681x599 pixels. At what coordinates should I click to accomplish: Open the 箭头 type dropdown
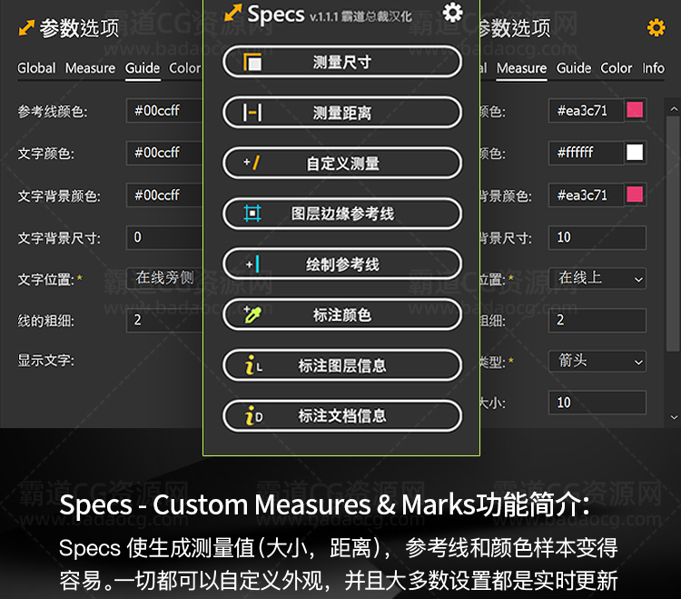(597, 361)
